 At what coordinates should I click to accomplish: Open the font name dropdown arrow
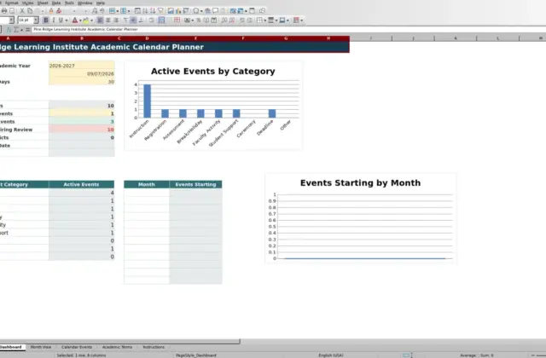click(11, 20)
